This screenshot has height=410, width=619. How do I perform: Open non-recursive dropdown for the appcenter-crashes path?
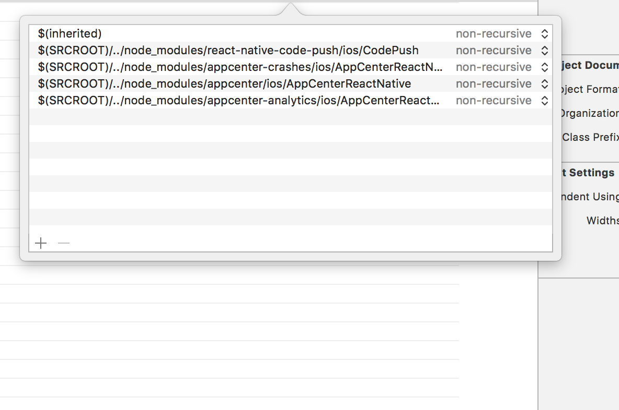(x=494, y=67)
